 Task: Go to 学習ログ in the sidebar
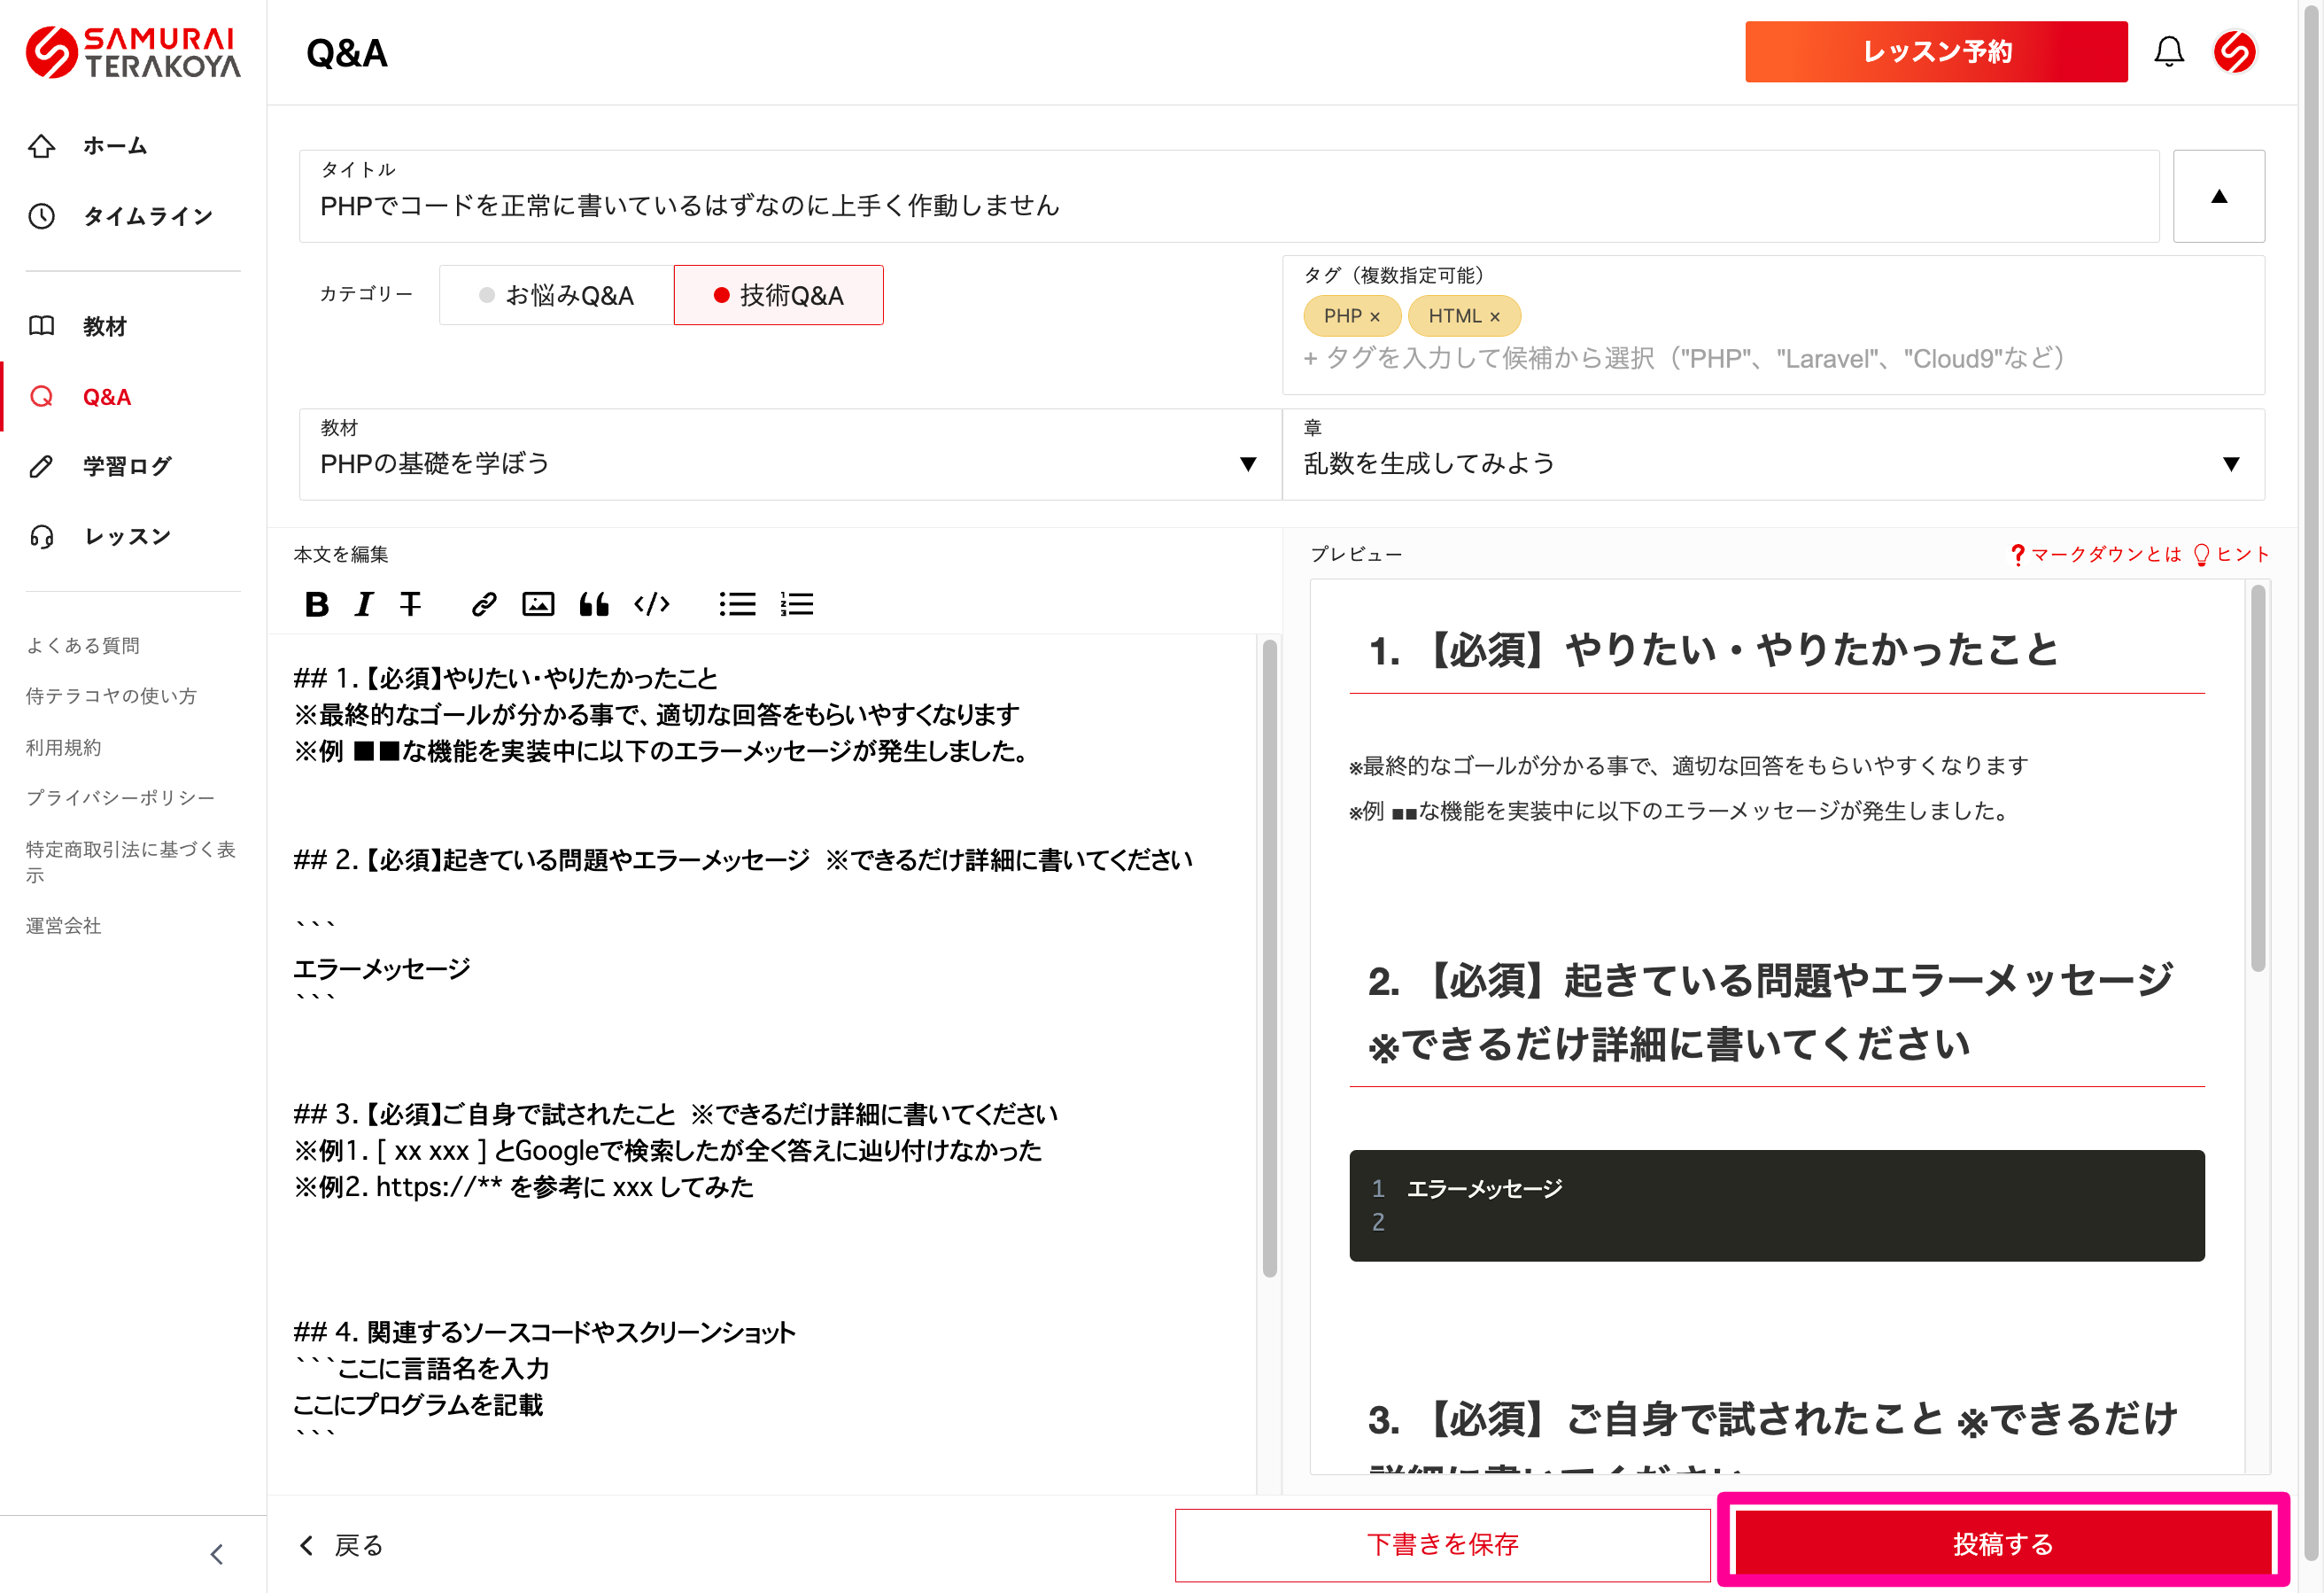(x=127, y=466)
